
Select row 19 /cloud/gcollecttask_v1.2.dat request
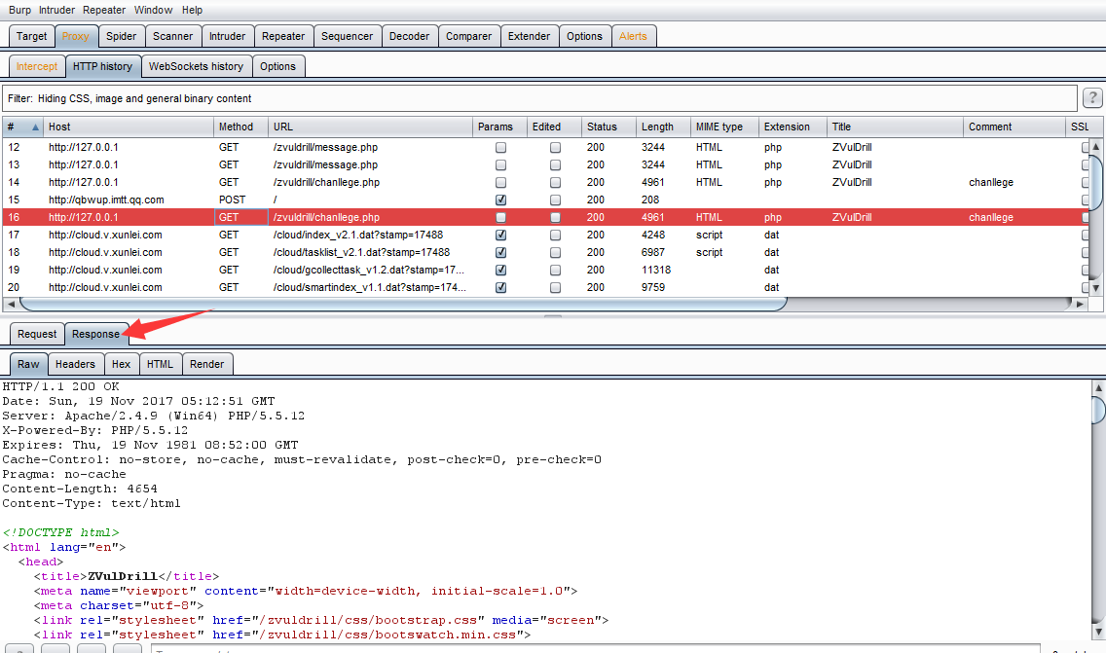(544, 271)
